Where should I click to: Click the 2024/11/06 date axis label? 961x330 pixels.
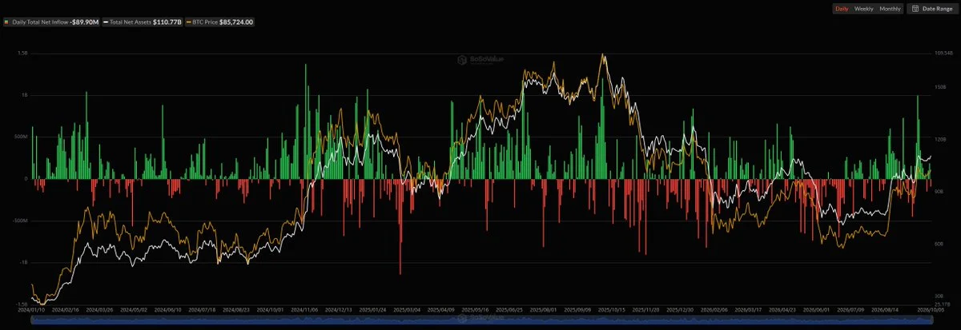(304, 308)
